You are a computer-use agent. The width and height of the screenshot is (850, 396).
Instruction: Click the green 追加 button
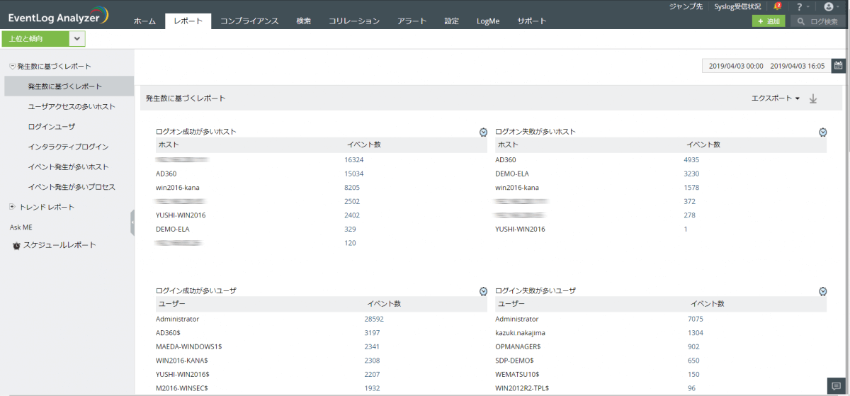pos(768,21)
